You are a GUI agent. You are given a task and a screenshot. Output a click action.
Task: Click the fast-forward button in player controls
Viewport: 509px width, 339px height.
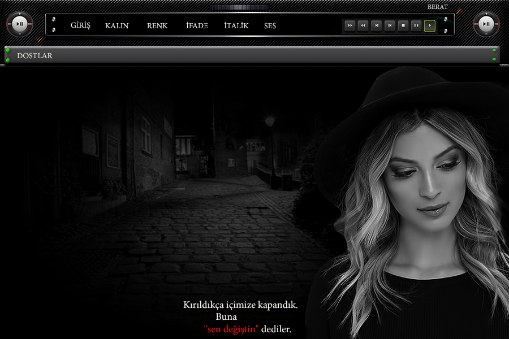coord(350,25)
